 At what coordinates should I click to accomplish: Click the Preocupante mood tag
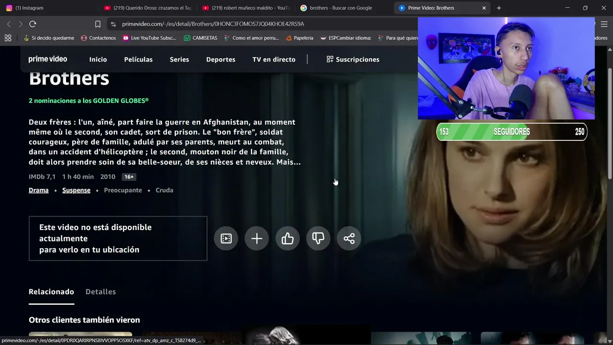[123, 190]
